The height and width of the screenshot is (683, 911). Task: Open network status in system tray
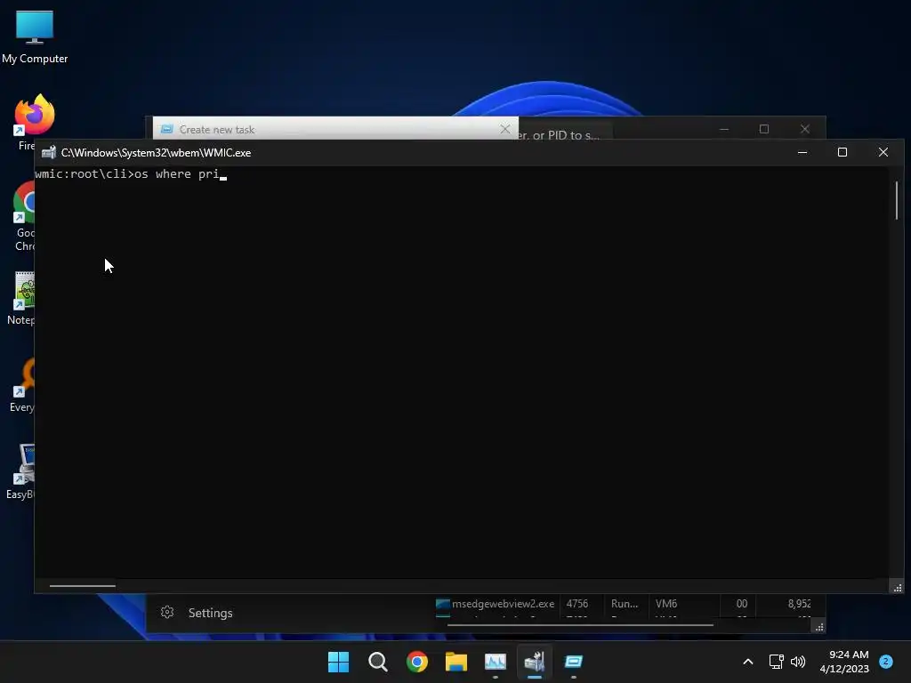pos(776,662)
